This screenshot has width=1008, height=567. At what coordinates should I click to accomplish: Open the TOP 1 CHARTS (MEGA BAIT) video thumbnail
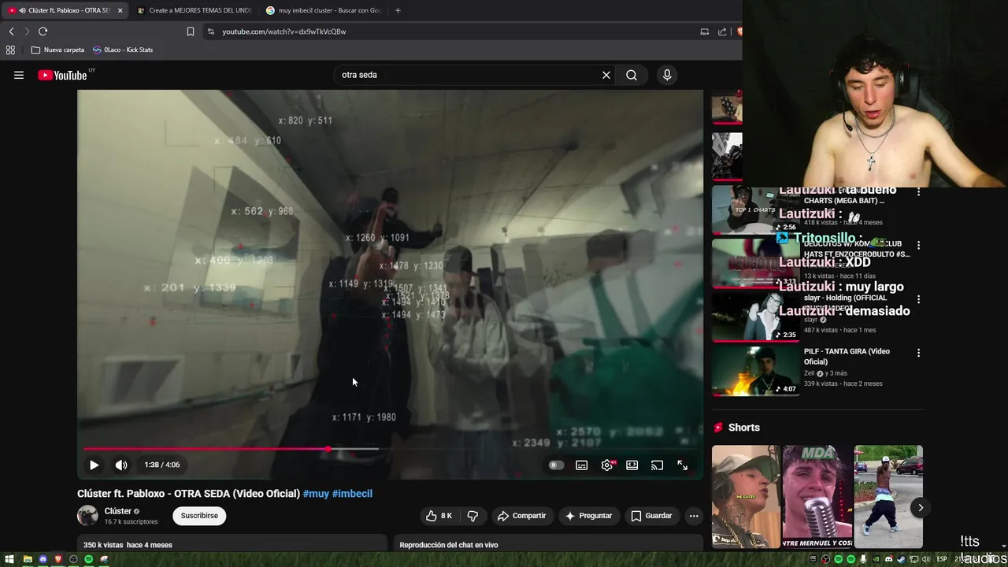[x=755, y=210]
